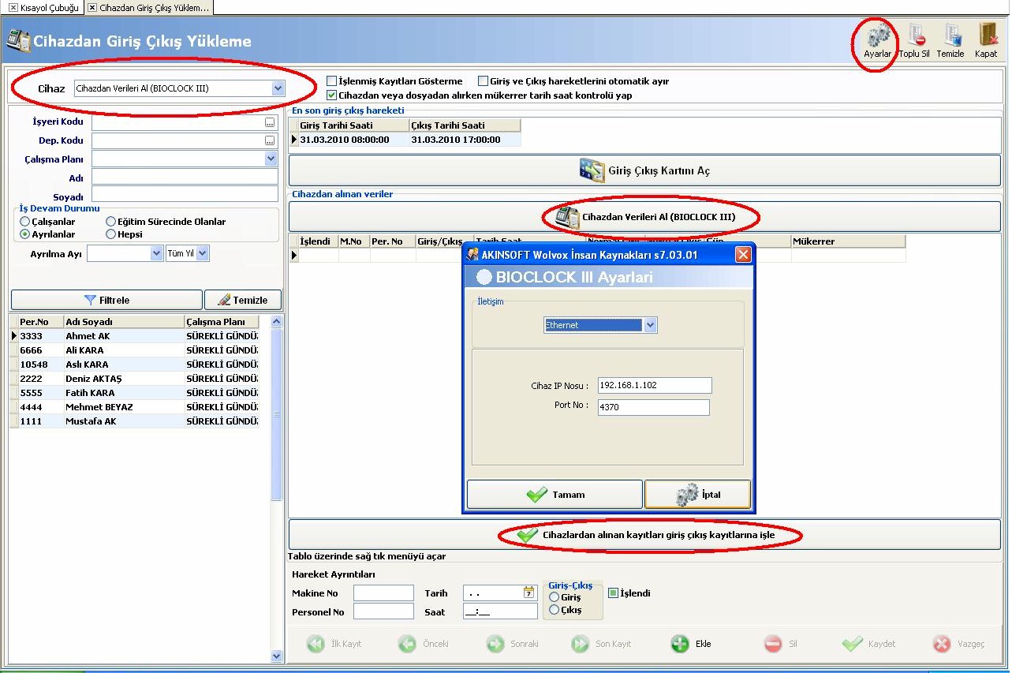The height and width of the screenshot is (673, 1012).
Task: Go to İlk Kayıt first record
Action: tap(335, 644)
